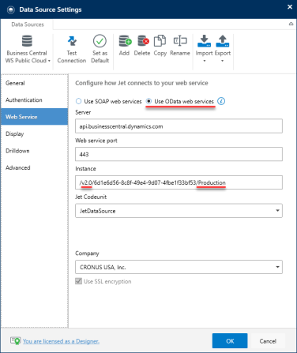Click into the Server field
The width and height of the screenshot is (297, 353).
pyautogui.click(x=179, y=126)
